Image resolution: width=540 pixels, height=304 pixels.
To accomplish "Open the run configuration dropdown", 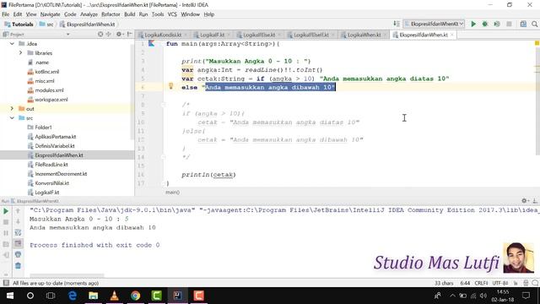I will point(434,24).
